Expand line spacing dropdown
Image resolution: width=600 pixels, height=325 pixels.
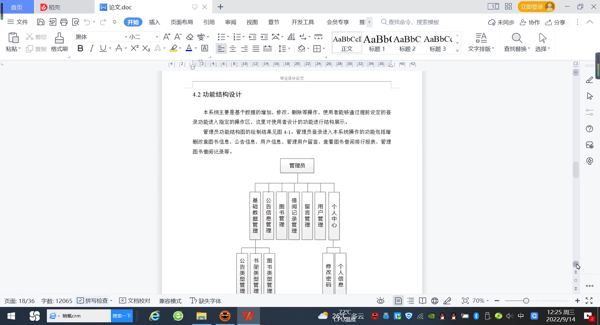pyautogui.click(x=289, y=48)
